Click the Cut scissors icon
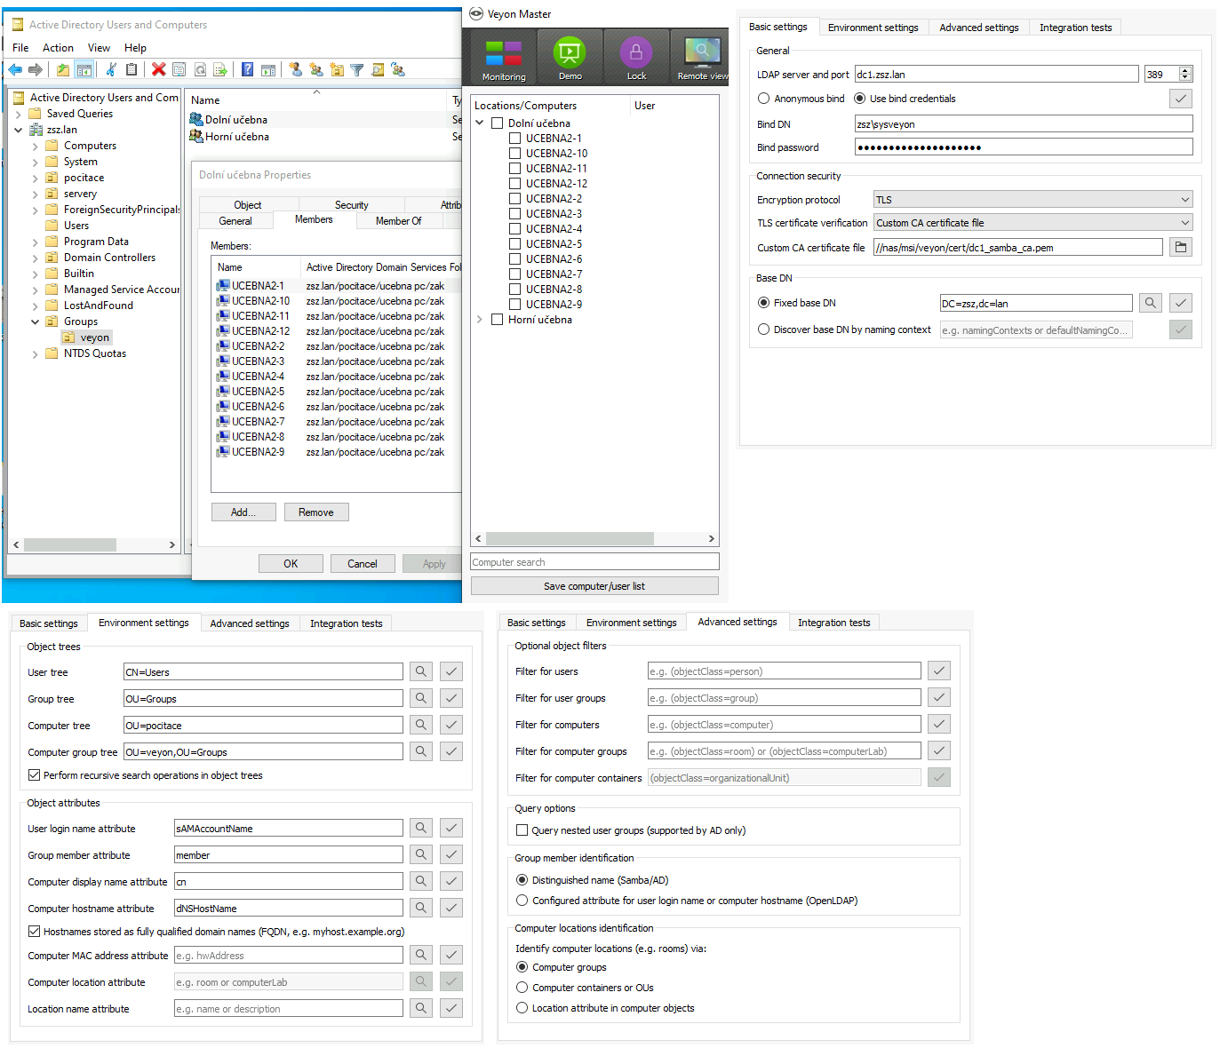 pos(111,69)
